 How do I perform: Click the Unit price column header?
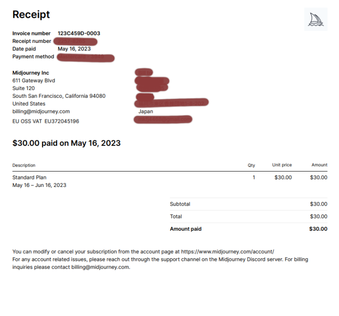tap(282, 165)
